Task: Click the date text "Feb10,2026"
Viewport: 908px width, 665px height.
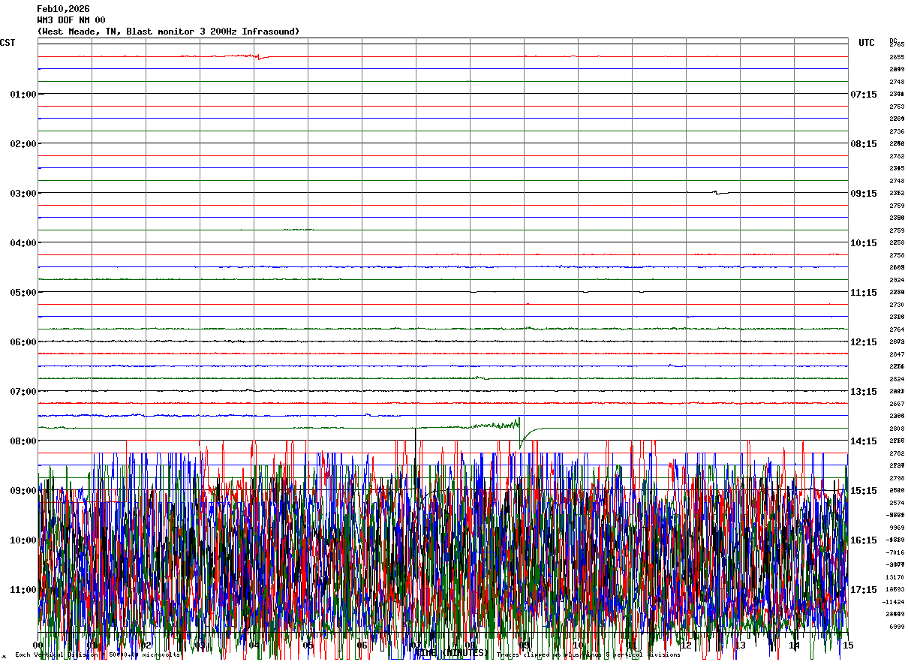Action: (x=63, y=9)
